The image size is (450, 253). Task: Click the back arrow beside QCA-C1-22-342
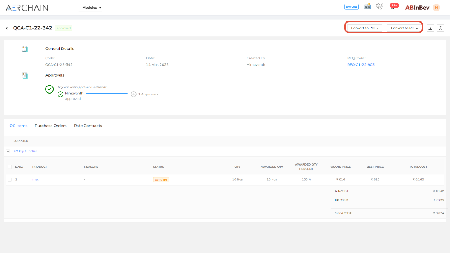pos(8,28)
